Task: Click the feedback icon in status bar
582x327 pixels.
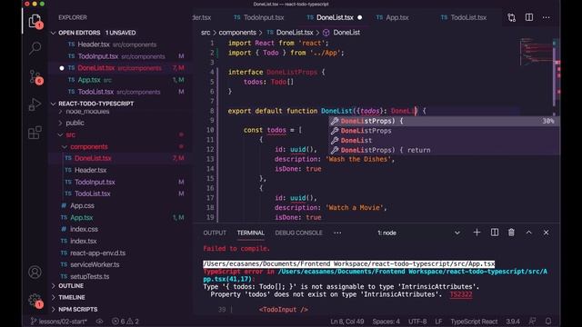Action: click(x=532, y=321)
